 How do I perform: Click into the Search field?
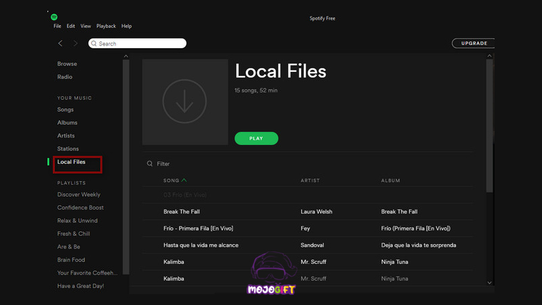pos(138,43)
